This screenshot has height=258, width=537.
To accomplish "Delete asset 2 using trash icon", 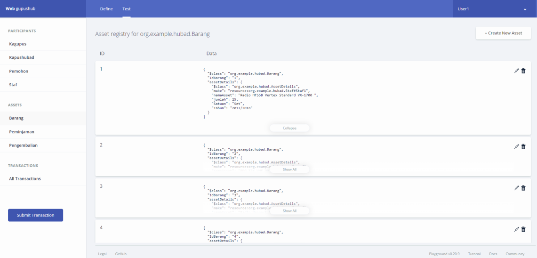I will 523,146.
